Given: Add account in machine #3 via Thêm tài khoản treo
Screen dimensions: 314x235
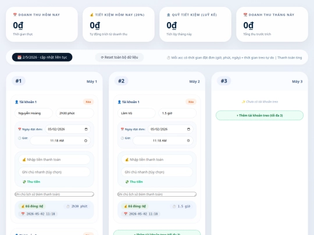Looking at the screenshot, I should 259,115.
